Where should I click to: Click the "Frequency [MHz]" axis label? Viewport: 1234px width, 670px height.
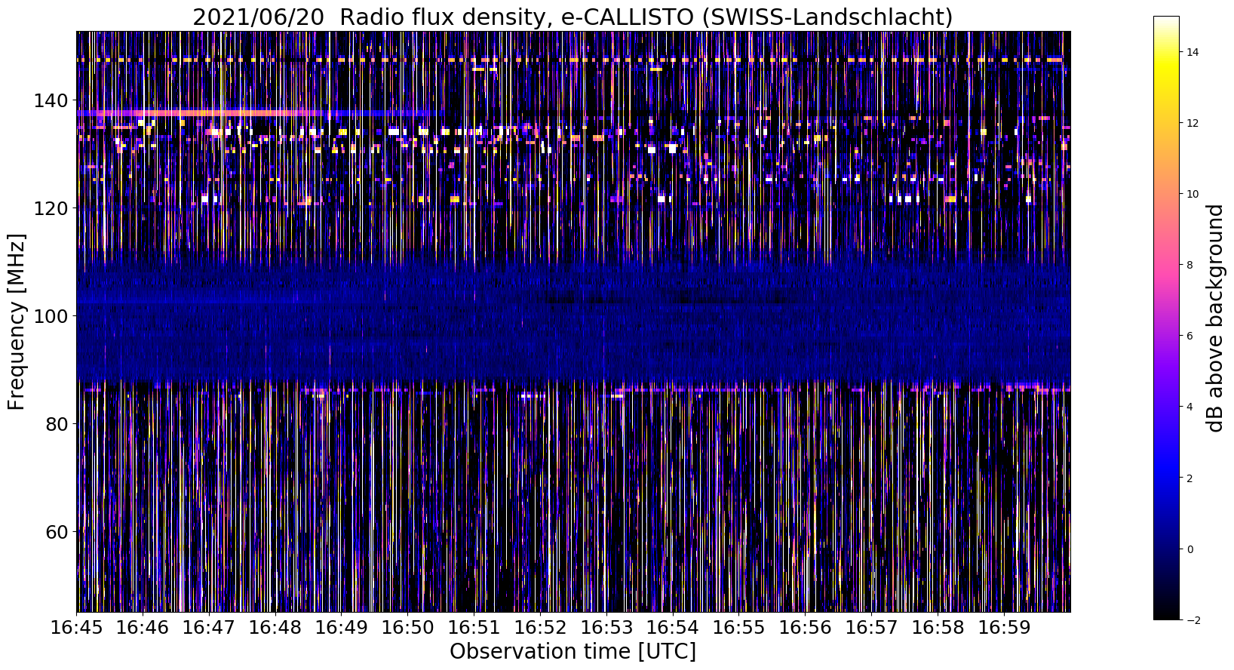click(x=17, y=321)
